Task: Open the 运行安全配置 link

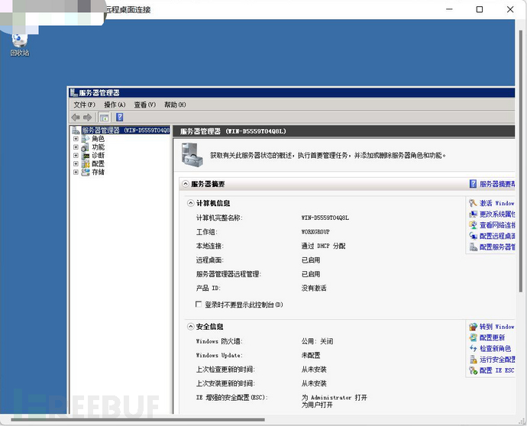Action: 497,360
